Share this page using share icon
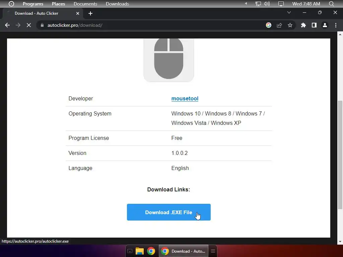The width and height of the screenshot is (343, 257). click(x=279, y=25)
